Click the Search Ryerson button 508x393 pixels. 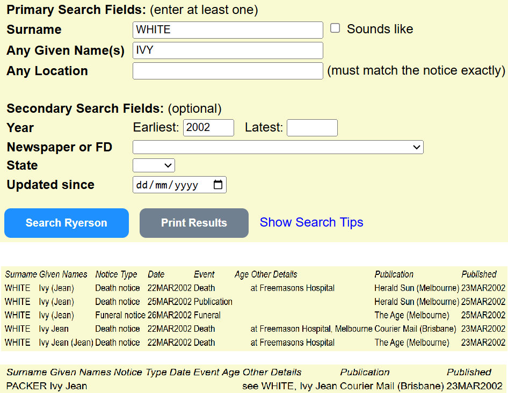67,223
